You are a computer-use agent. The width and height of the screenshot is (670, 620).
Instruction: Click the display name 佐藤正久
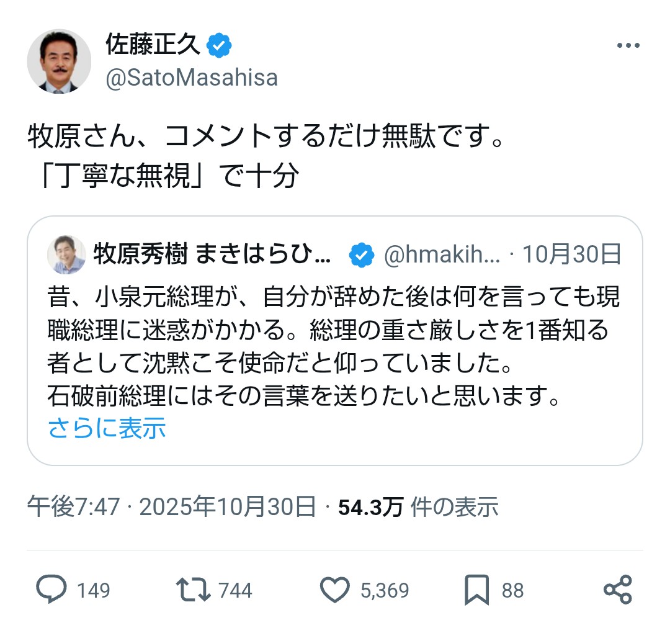[153, 45]
